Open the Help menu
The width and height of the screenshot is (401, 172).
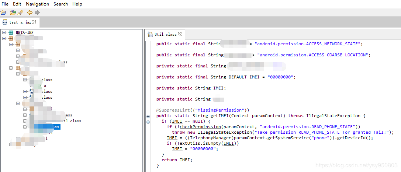coord(77,4)
